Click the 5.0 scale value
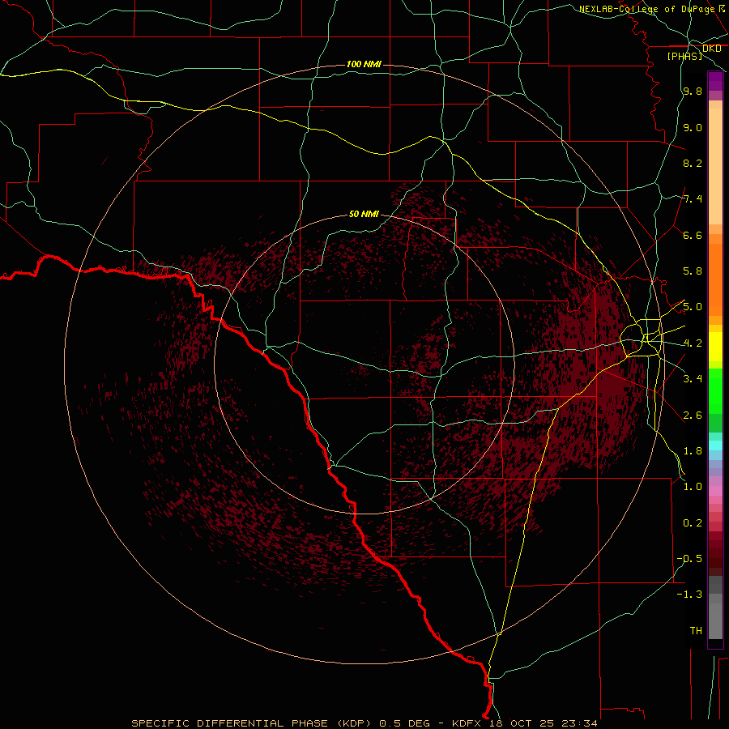The width and height of the screenshot is (729, 729). pyautogui.click(x=693, y=307)
